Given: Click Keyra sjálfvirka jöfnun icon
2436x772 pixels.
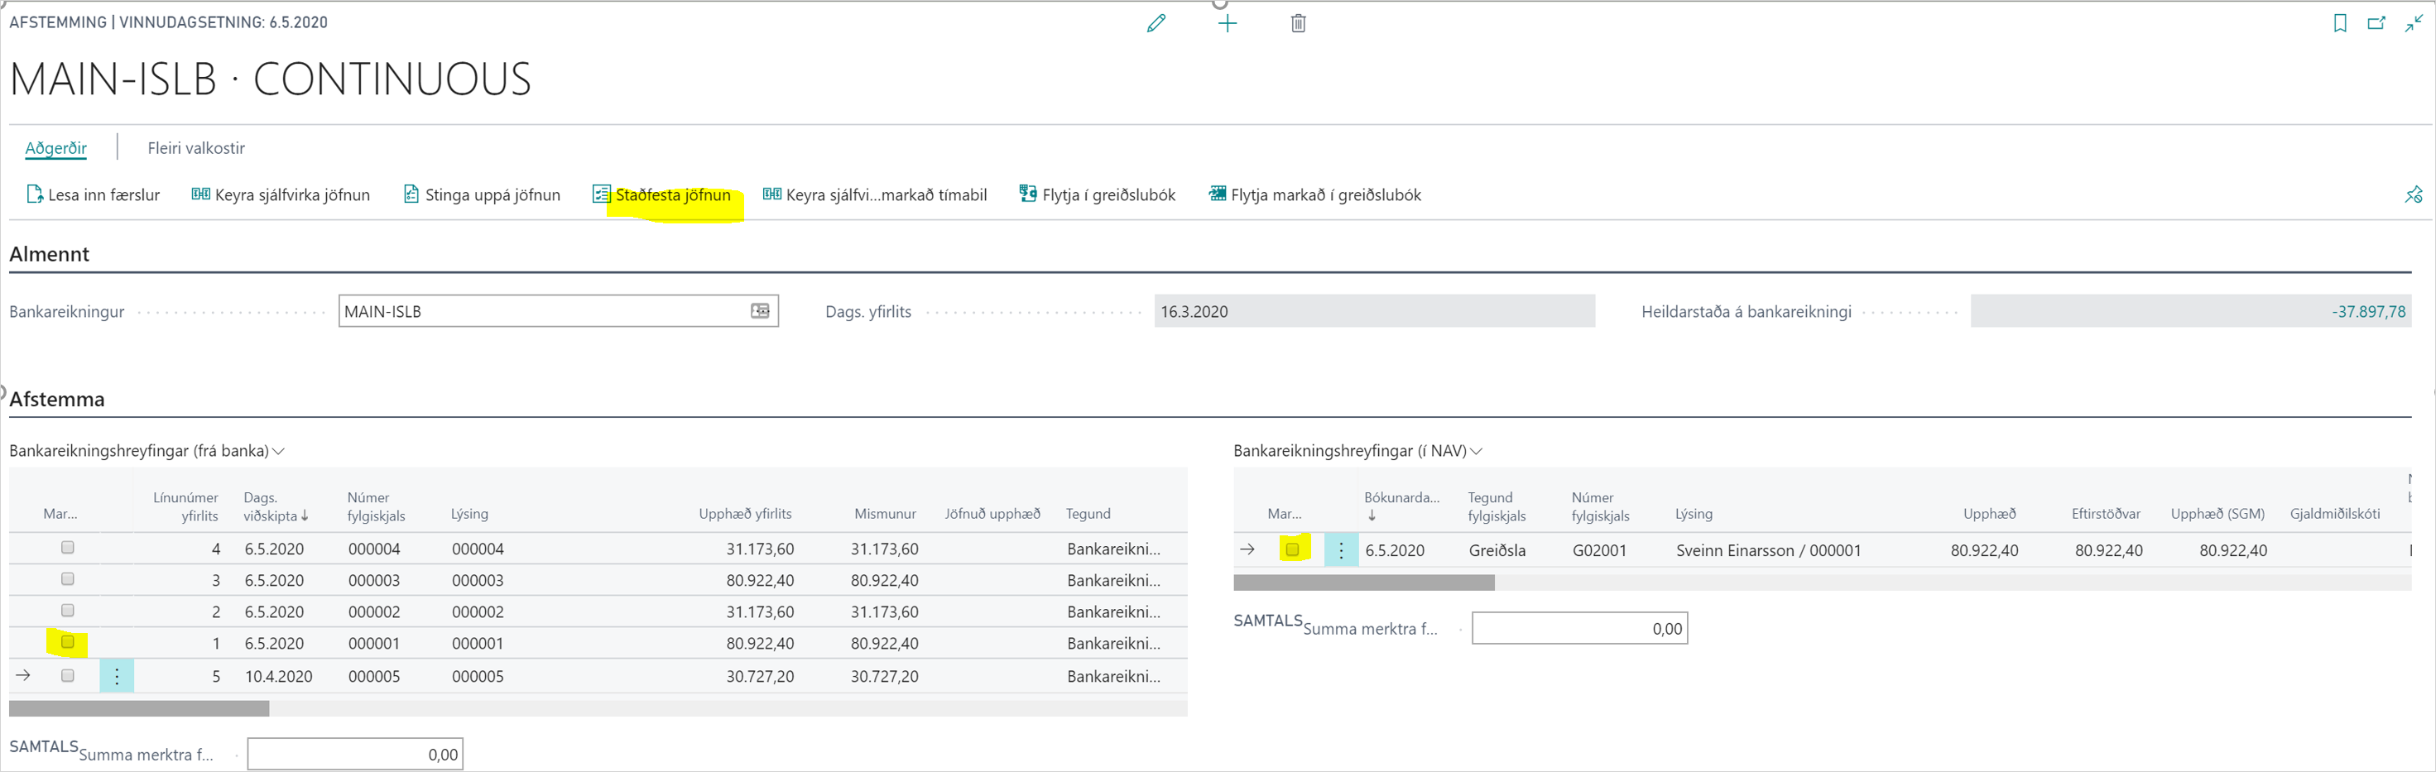Looking at the screenshot, I should (x=200, y=194).
